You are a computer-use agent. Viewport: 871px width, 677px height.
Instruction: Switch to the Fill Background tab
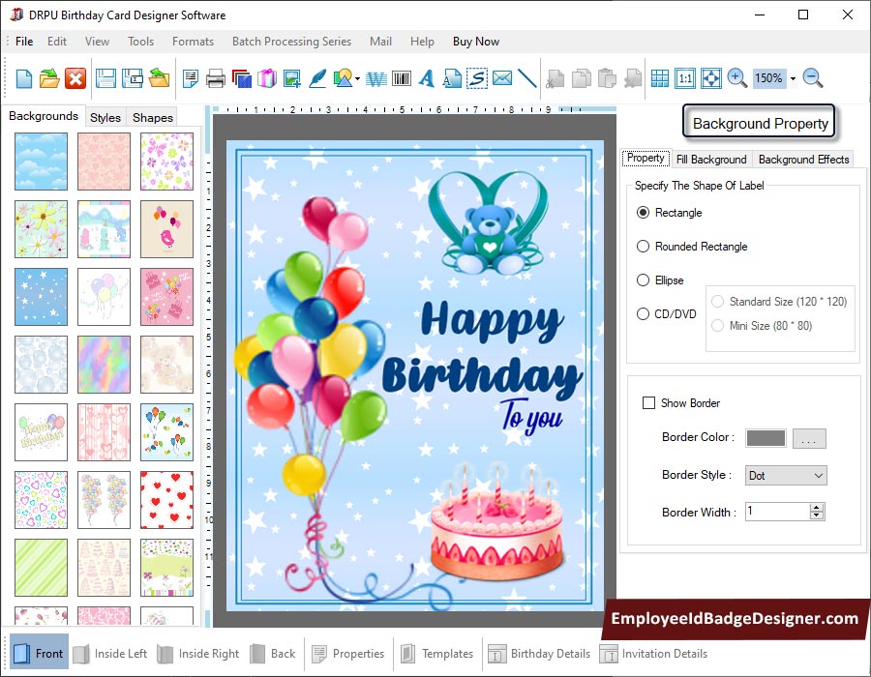(711, 160)
